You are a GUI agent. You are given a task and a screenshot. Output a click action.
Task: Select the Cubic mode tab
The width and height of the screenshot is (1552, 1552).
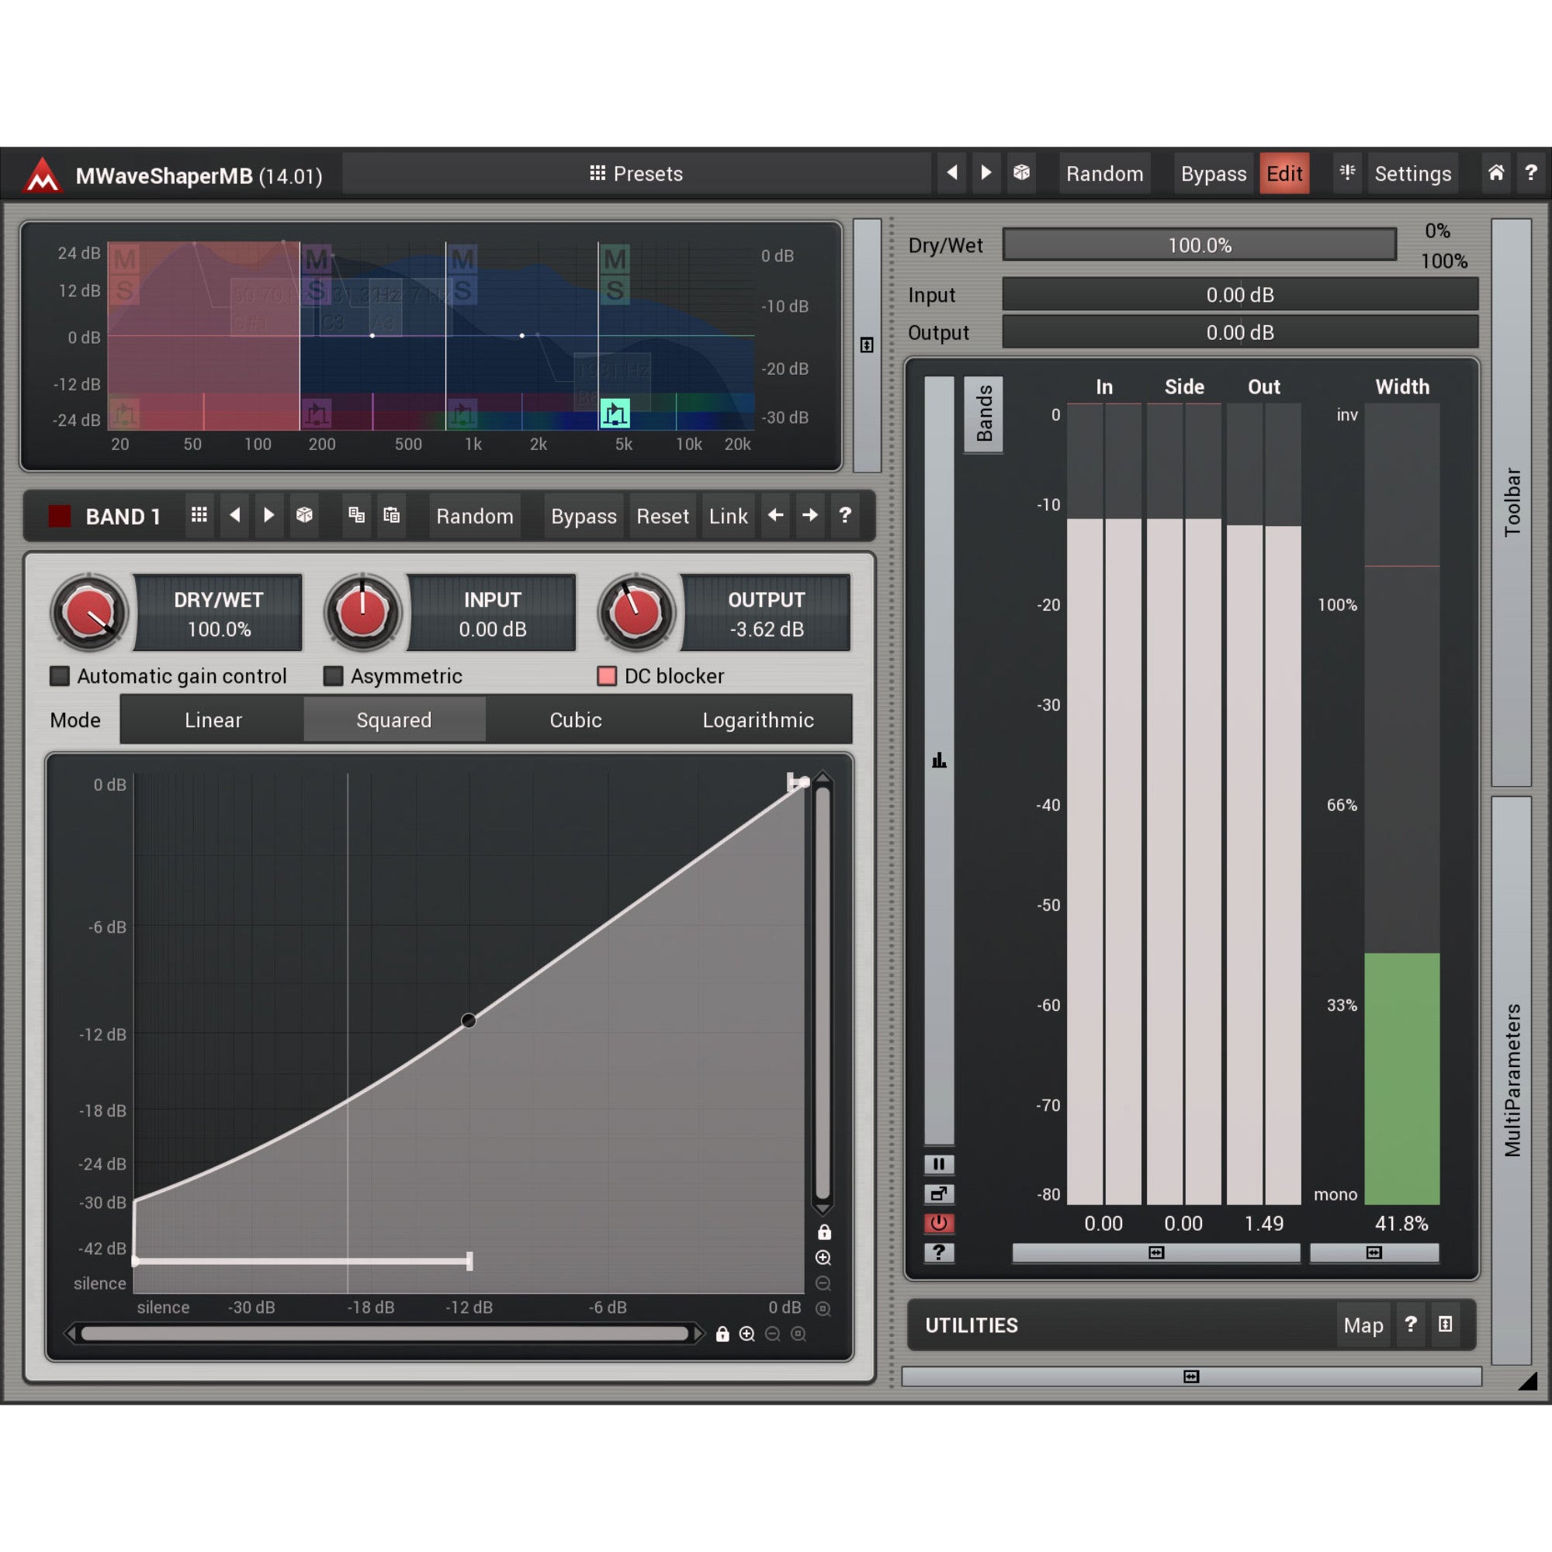[575, 720]
